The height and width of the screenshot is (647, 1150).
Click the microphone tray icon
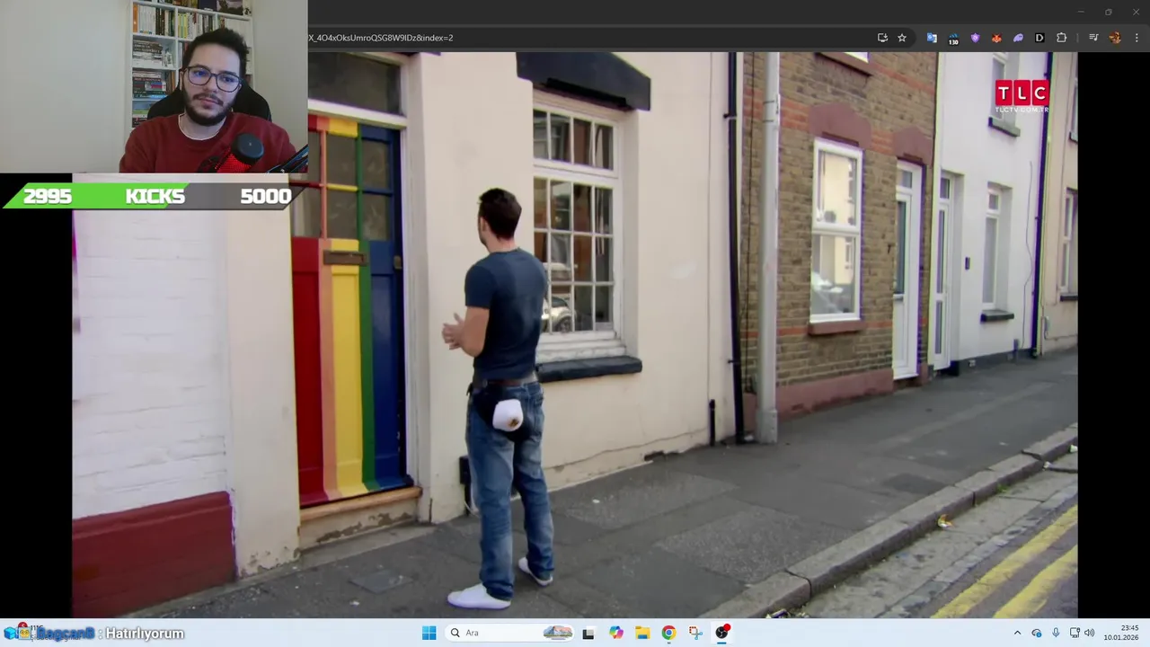1056,633
